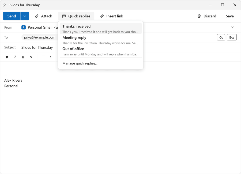241x174 pixels.
Task: Send the email
Action: click(x=12, y=16)
